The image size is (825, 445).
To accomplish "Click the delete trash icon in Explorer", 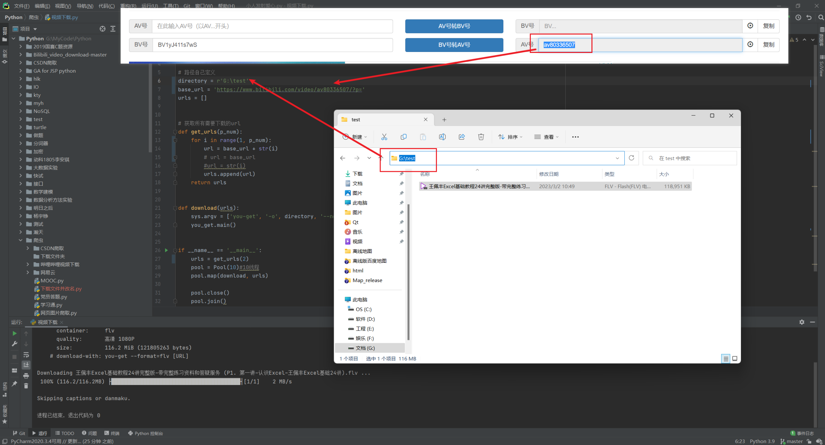I will pos(481,137).
